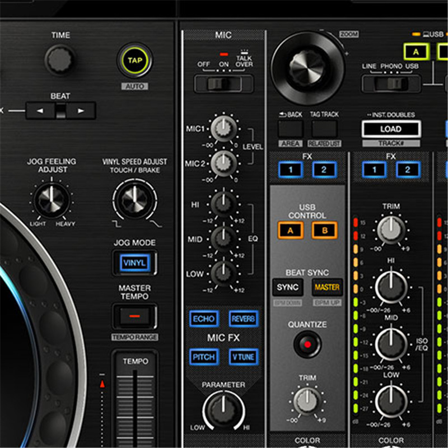Screen dimensions: 448x448
Task: Toggle the VINYL jog mode button
Action: [x=135, y=263]
